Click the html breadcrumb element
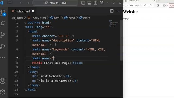The width and height of the screenshot is (174, 98). (x=55, y=18)
